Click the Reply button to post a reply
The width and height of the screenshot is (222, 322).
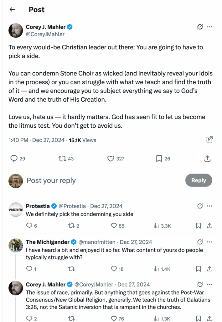[x=199, y=180]
